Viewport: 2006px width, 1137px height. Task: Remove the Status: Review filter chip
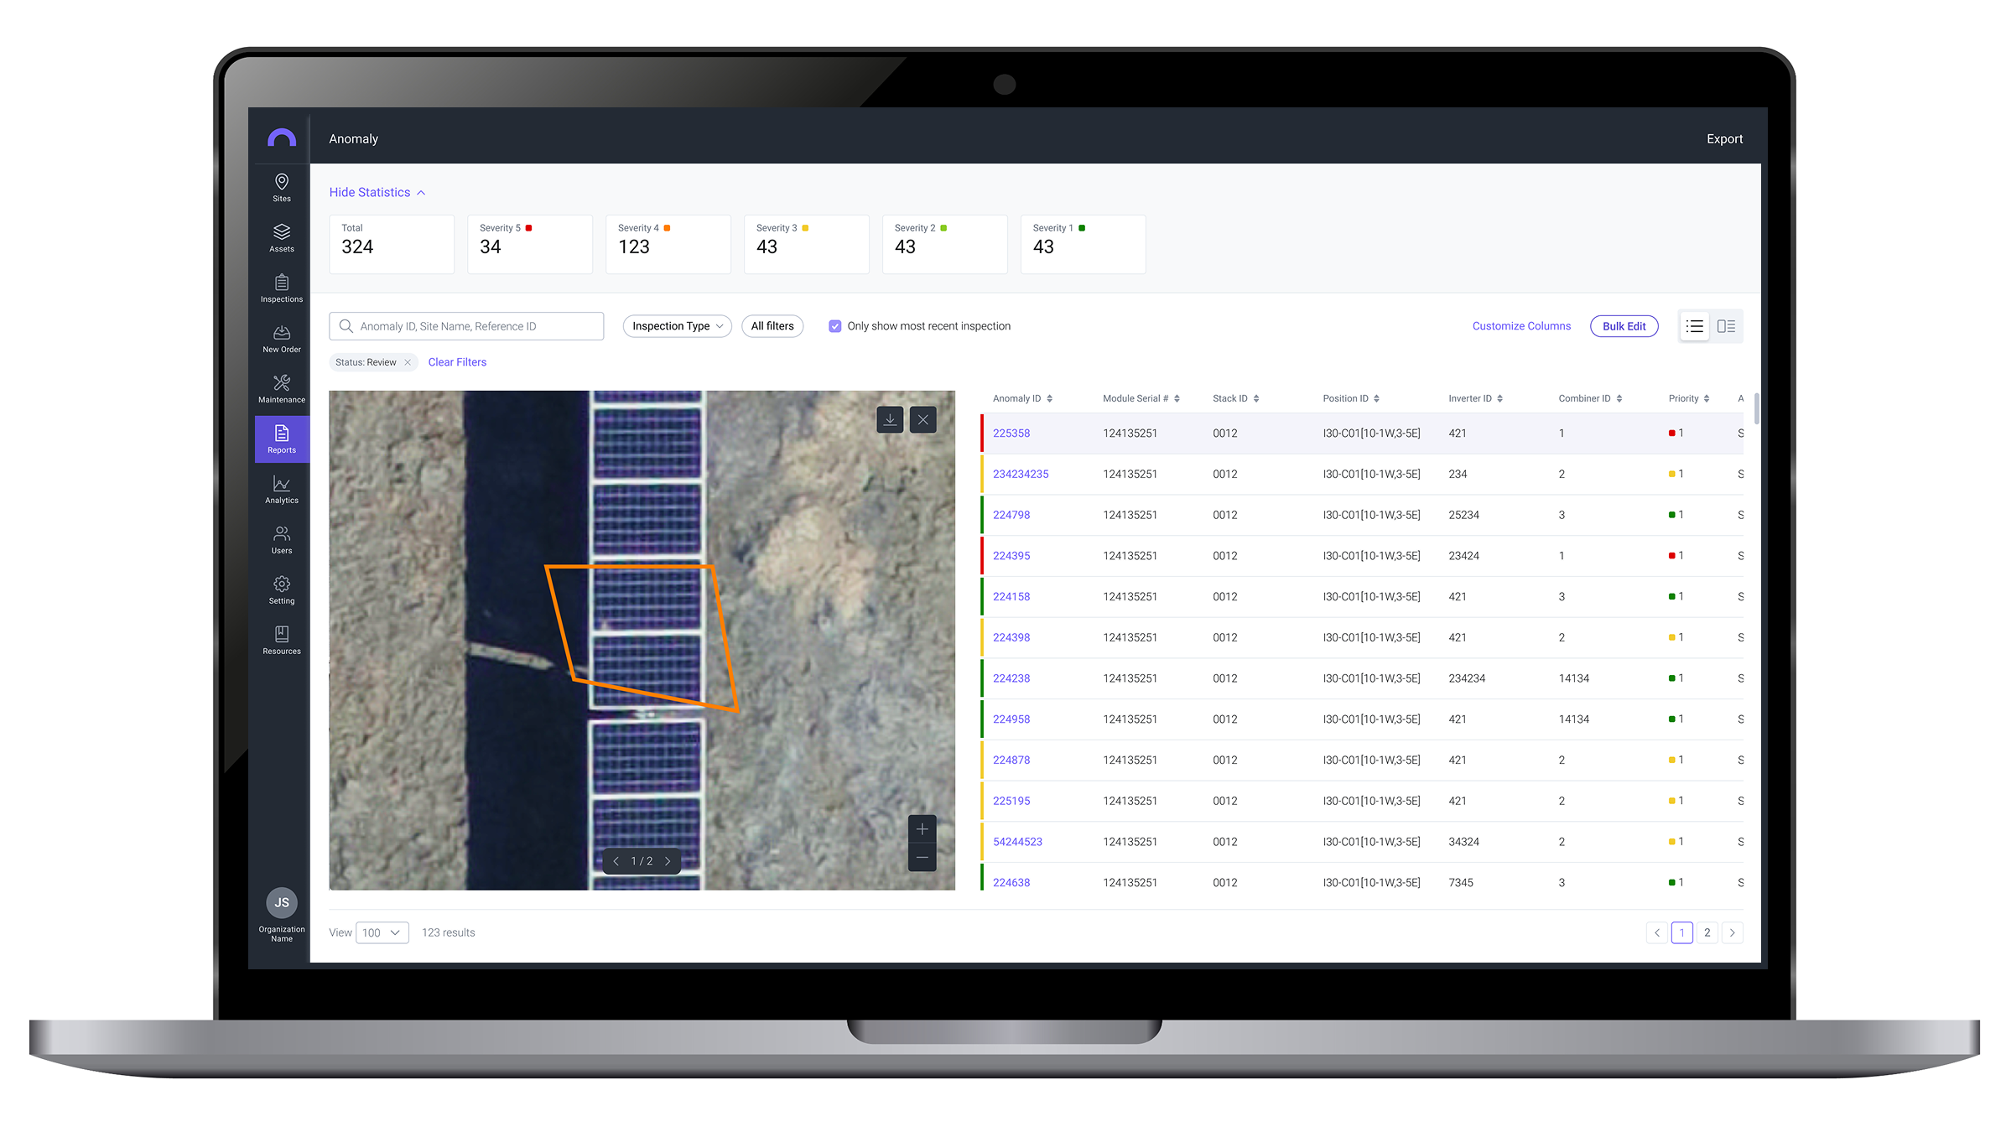tap(408, 362)
